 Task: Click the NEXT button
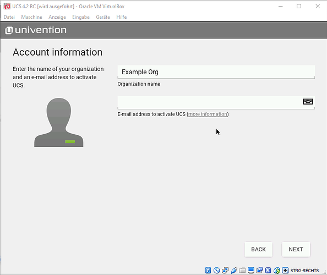coord(296,249)
